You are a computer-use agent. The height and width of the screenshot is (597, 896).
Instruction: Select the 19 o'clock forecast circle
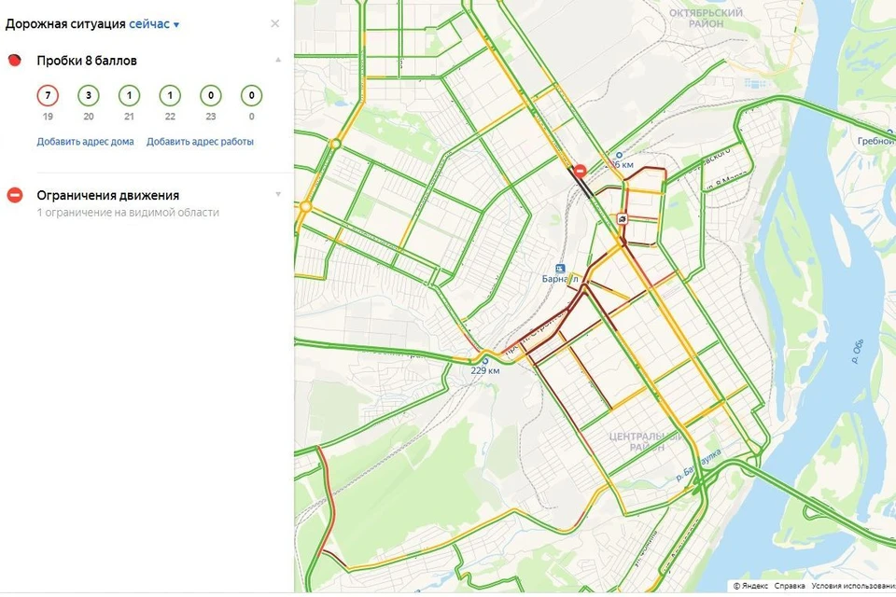[x=48, y=95]
